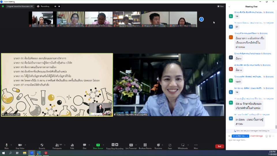Click the green Share Screen icon

tap(98, 145)
